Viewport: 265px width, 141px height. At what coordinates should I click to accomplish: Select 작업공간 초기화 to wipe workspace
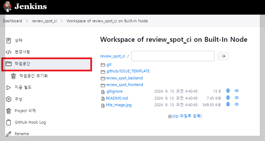point(33,76)
